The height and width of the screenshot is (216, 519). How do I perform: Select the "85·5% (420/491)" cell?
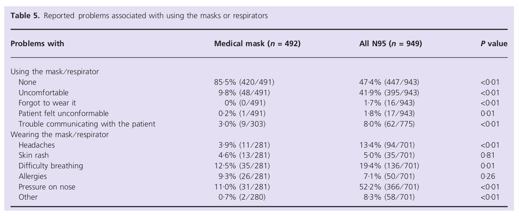click(x=244, y=82)
